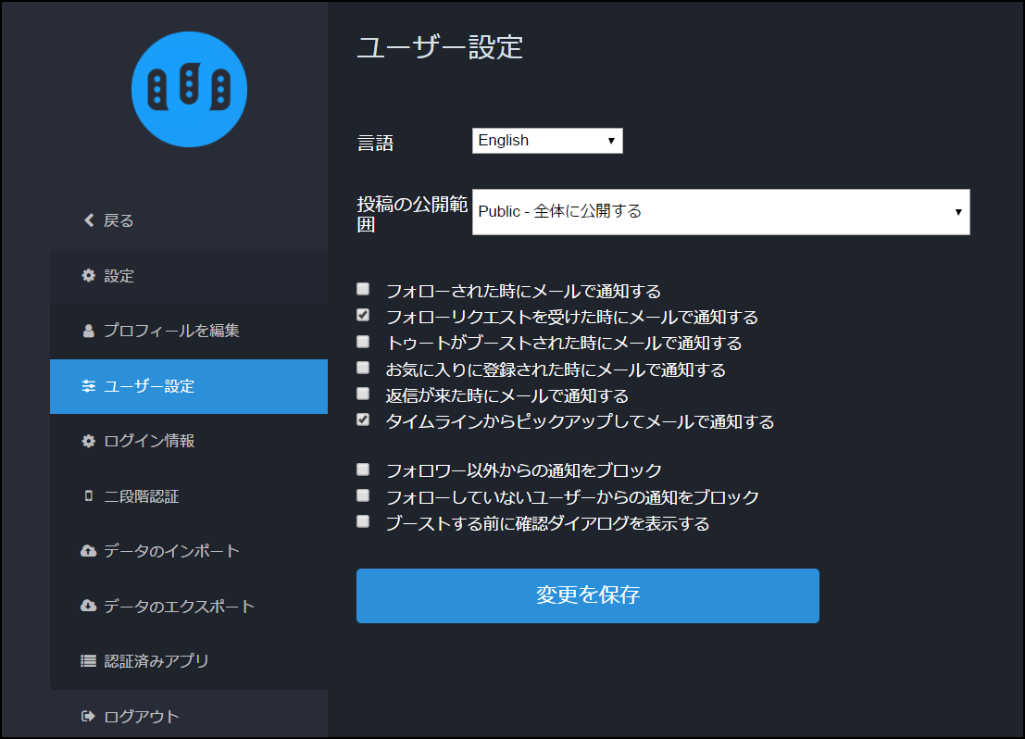Enable フォロワー以外からの通知をブロック checkbox

coord(363,469)
